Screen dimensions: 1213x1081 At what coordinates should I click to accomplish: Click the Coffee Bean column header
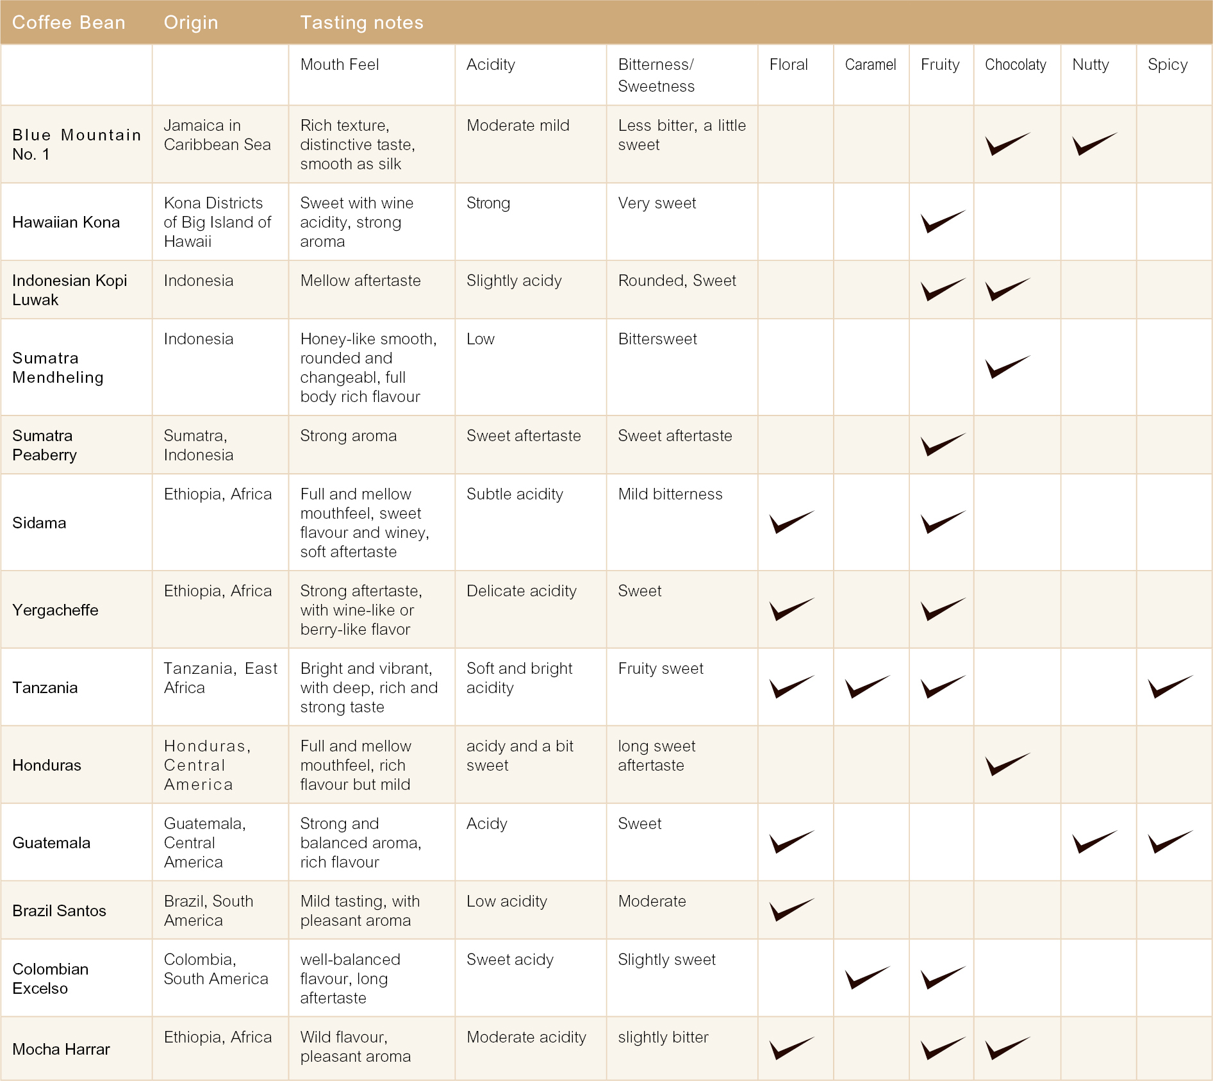pos(69,22)
